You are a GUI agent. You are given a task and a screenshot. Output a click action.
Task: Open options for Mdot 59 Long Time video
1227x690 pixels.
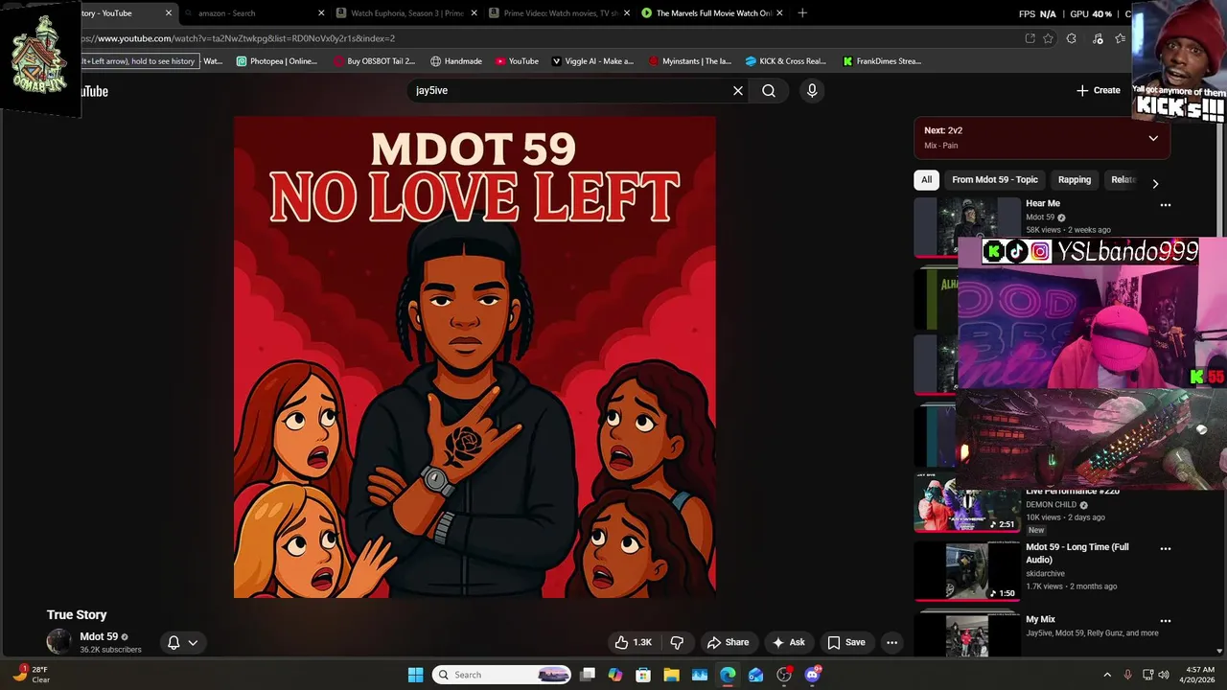click(1166, 549)
